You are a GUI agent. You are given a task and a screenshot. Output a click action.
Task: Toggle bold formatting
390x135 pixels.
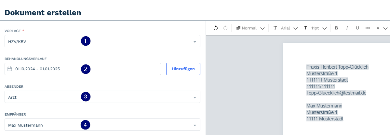tap(336, 28)
